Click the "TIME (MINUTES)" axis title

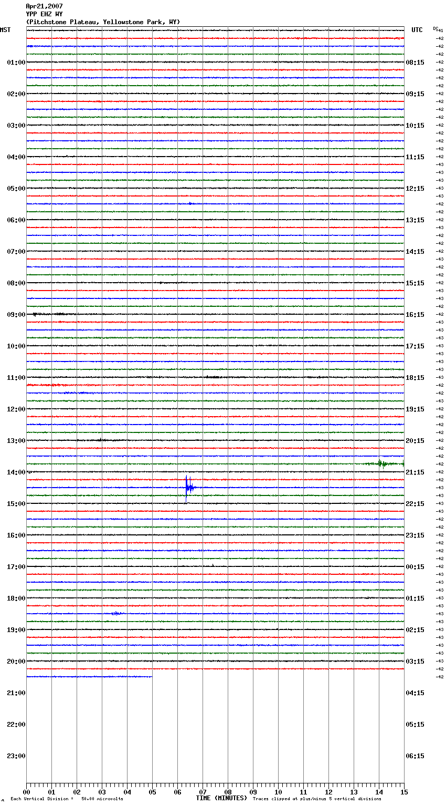click(221, 798)
